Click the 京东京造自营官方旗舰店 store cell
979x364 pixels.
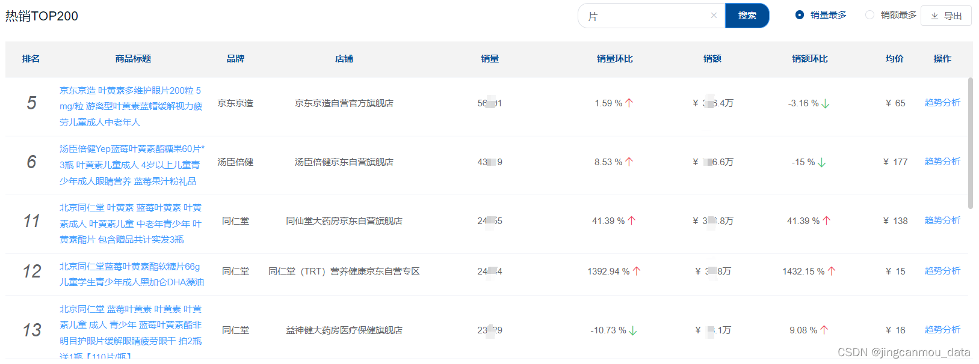344,103
